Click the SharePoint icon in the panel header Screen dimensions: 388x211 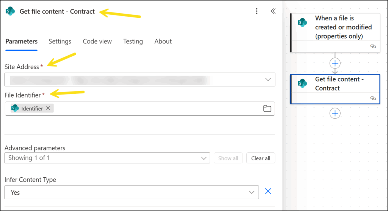tap(10, 11)
